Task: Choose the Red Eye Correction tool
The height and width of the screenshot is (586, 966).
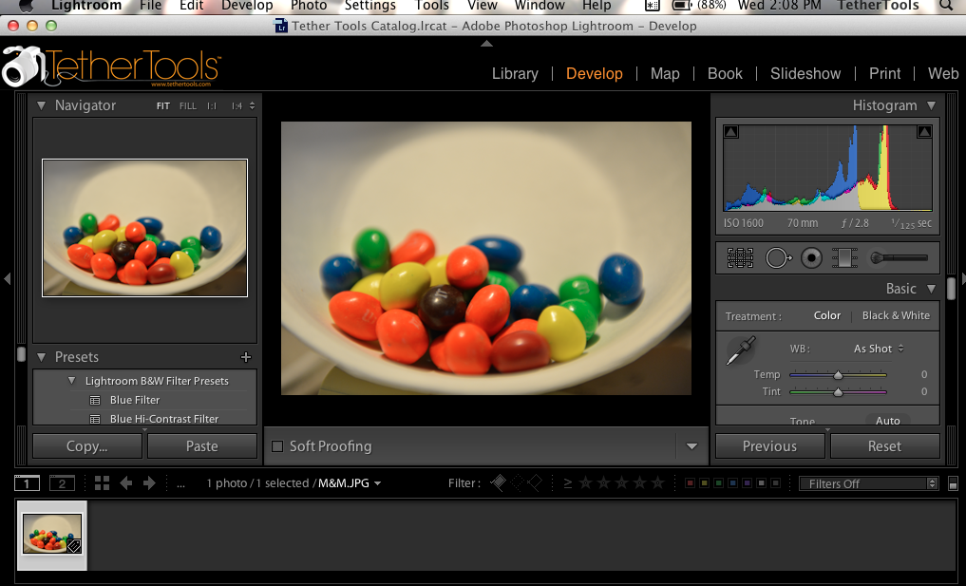Action: (x=811, y=257)
